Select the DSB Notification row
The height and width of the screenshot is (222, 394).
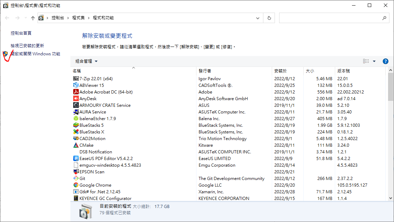click(x=228, y=152)
